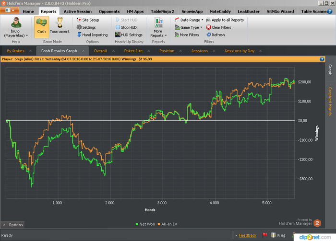Select the Cash Results Graph tab
This screenshot has height=241, width=336.
pos(59,51)
